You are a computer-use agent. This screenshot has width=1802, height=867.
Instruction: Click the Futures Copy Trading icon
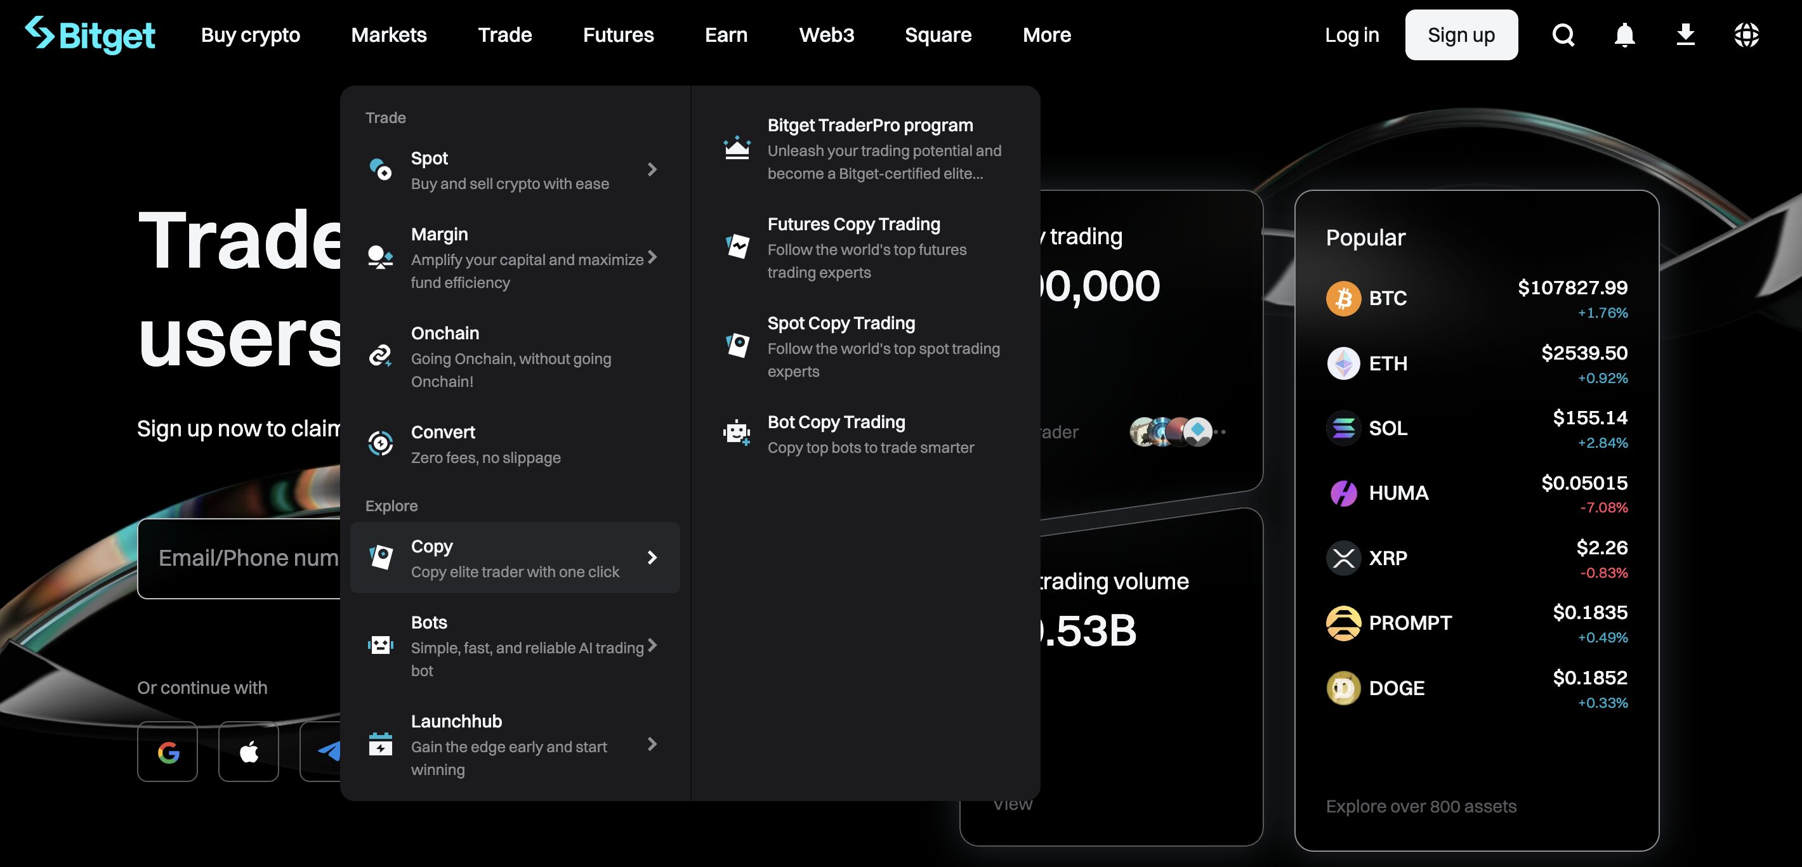737,247
